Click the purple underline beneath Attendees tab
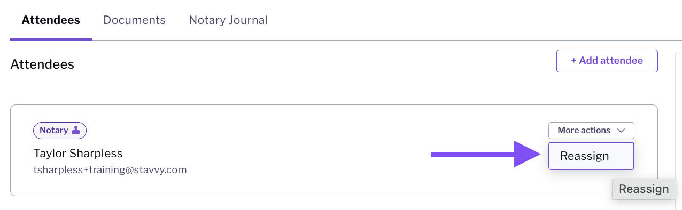Image resolution: width=682 pixels, height=210 pixels. click(x=51, y=39)
